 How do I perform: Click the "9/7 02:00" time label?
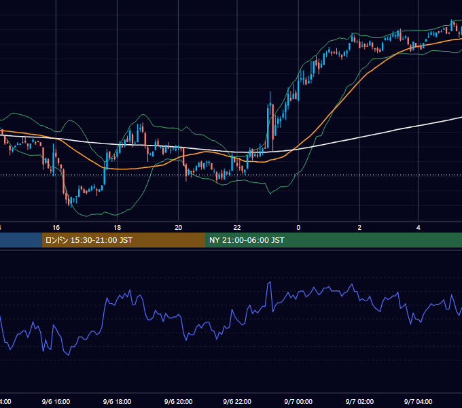point(359,401)
